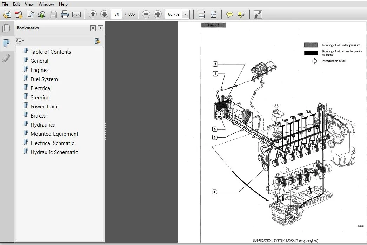The height and width of the screenshot is (245, 367).
Task: Click 'Introduction of oil' legend text
Action: click(333, 61)
